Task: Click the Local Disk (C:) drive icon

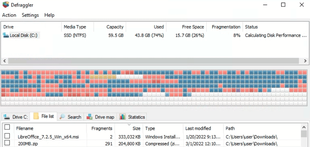Action: pyautogui.click(x=6, y=35)
